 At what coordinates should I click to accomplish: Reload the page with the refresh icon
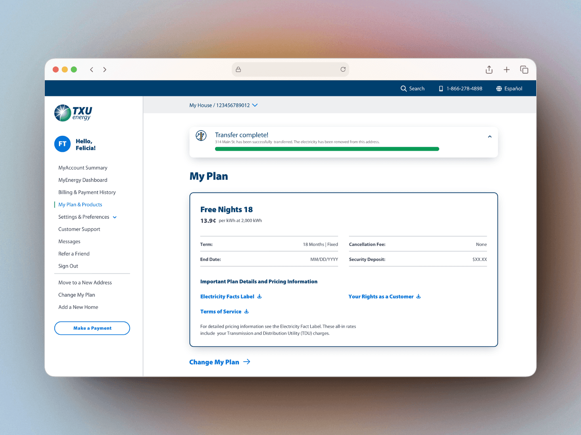[x=343, y=69]
